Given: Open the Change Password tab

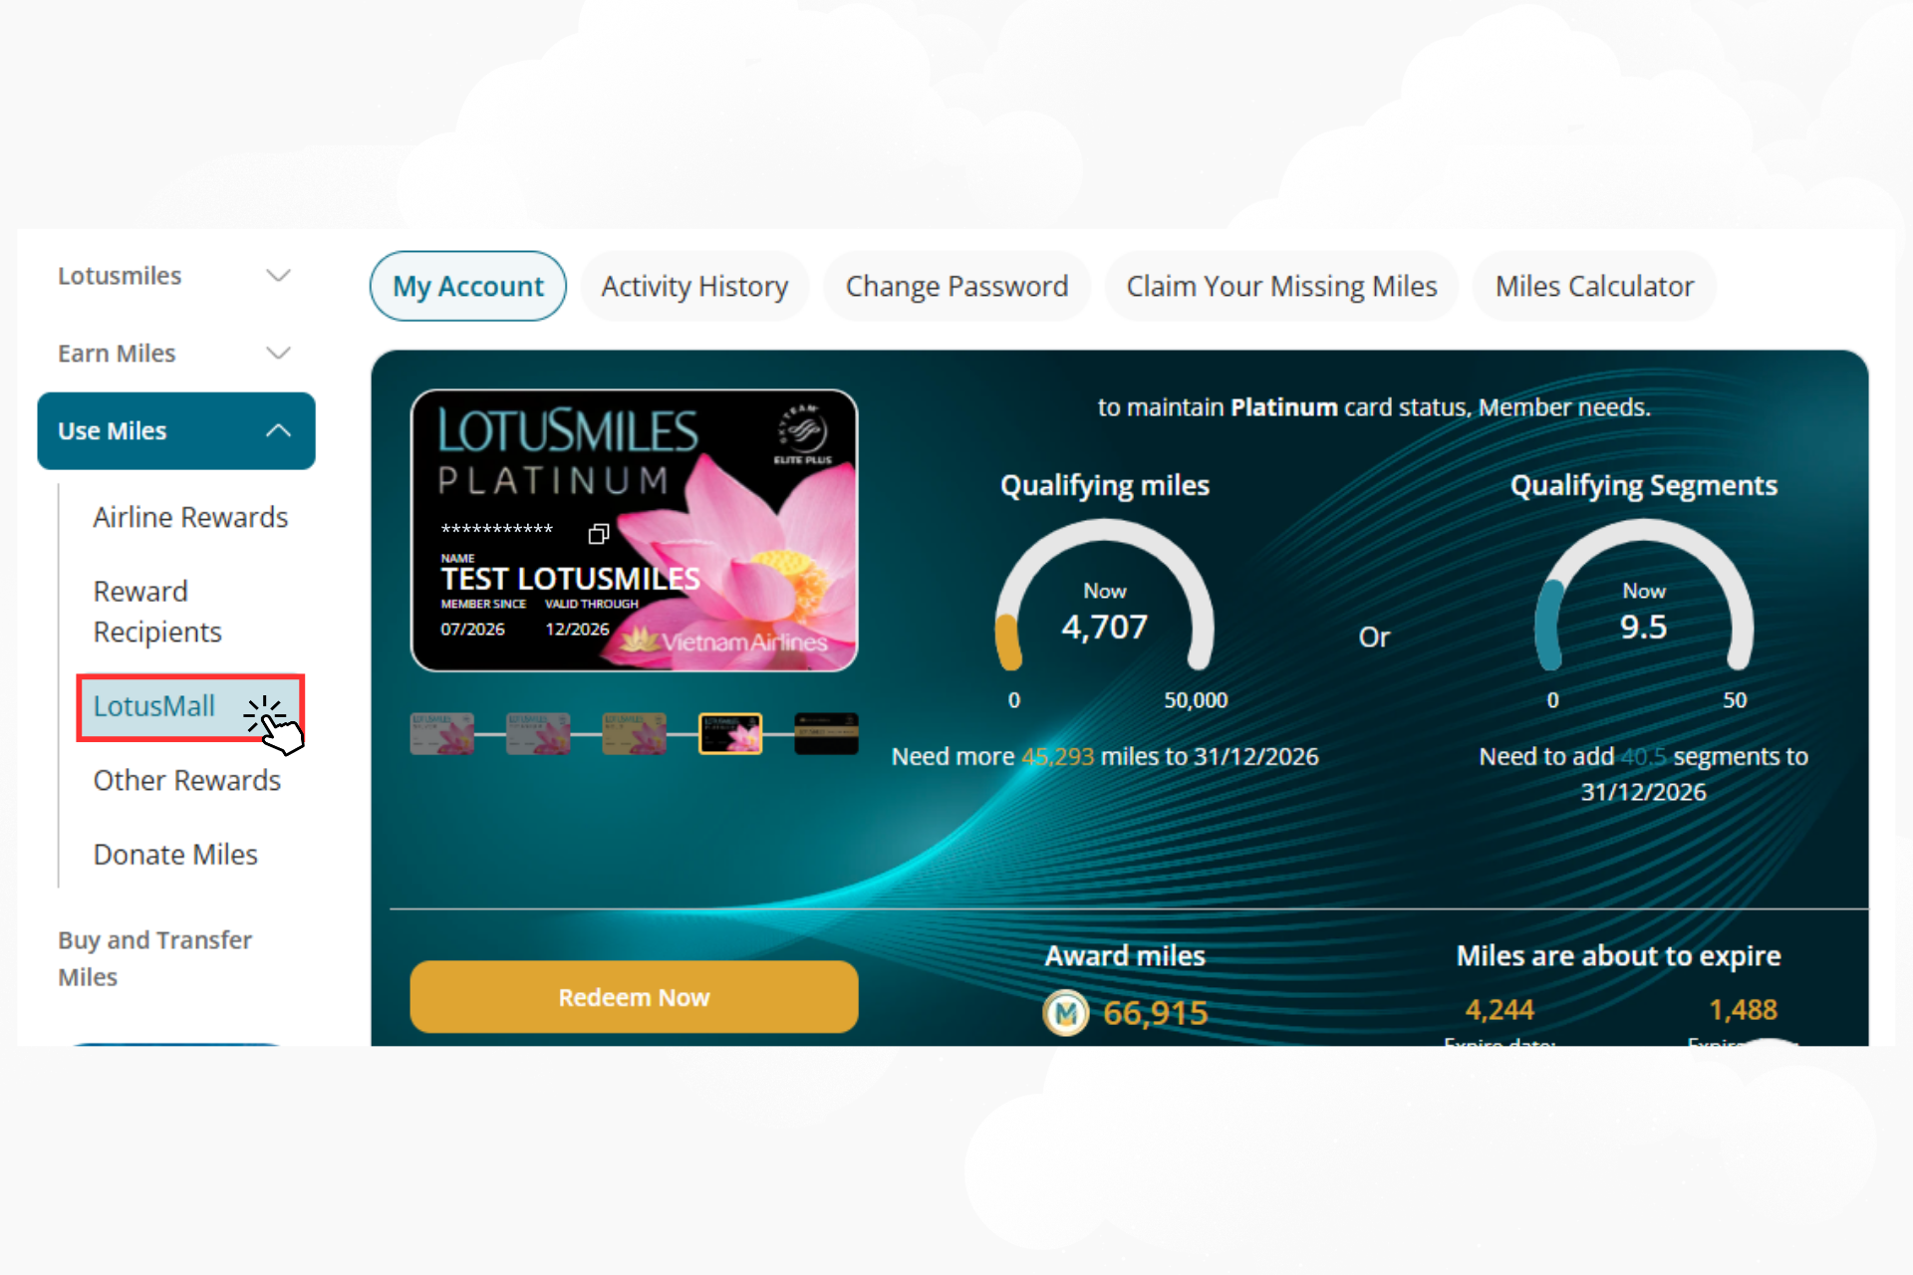Looking at the screenshot, I should [x=956, y=287].
